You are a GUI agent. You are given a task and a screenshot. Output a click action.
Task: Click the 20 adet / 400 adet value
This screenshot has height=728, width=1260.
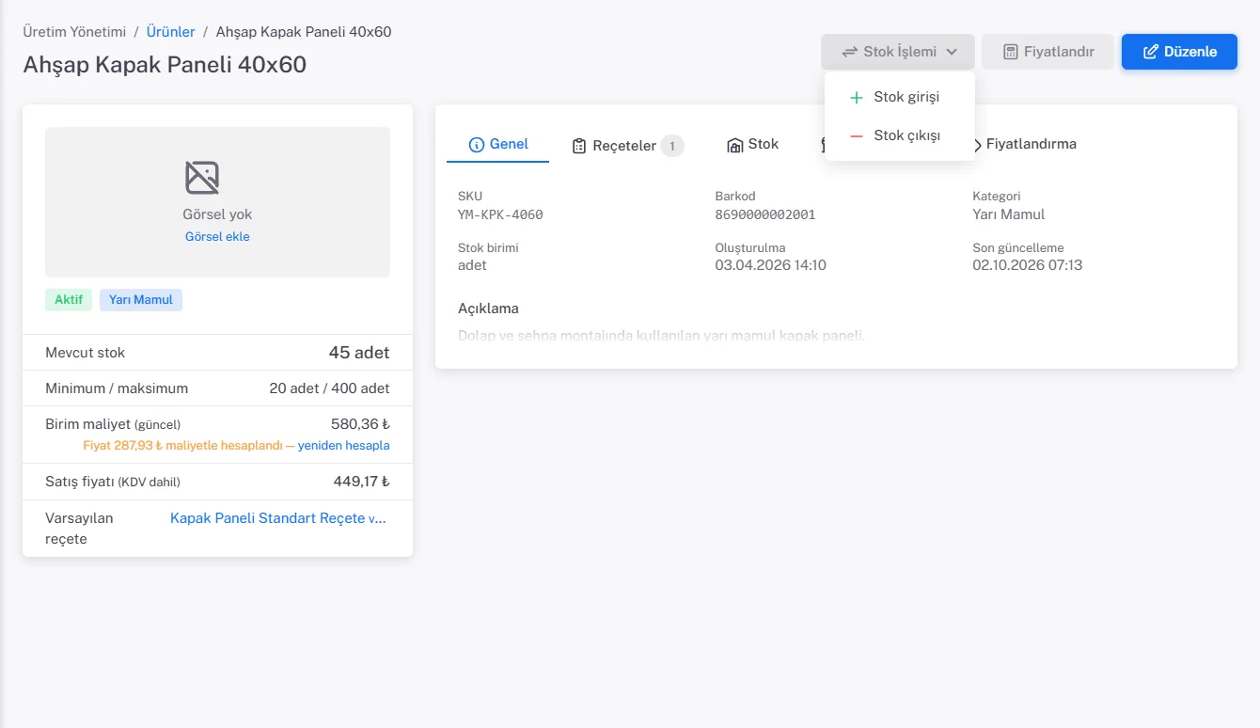click(x=329, y=388)
